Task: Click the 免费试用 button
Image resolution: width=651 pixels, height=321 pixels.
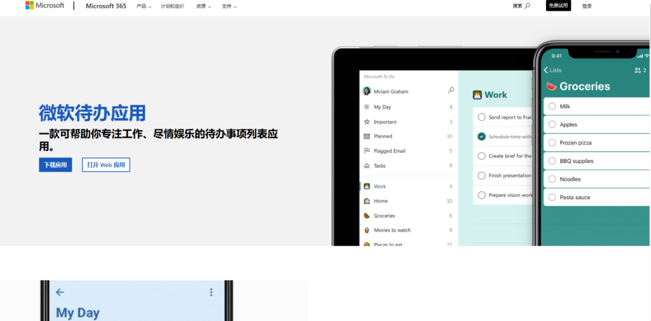Action: 558,6
